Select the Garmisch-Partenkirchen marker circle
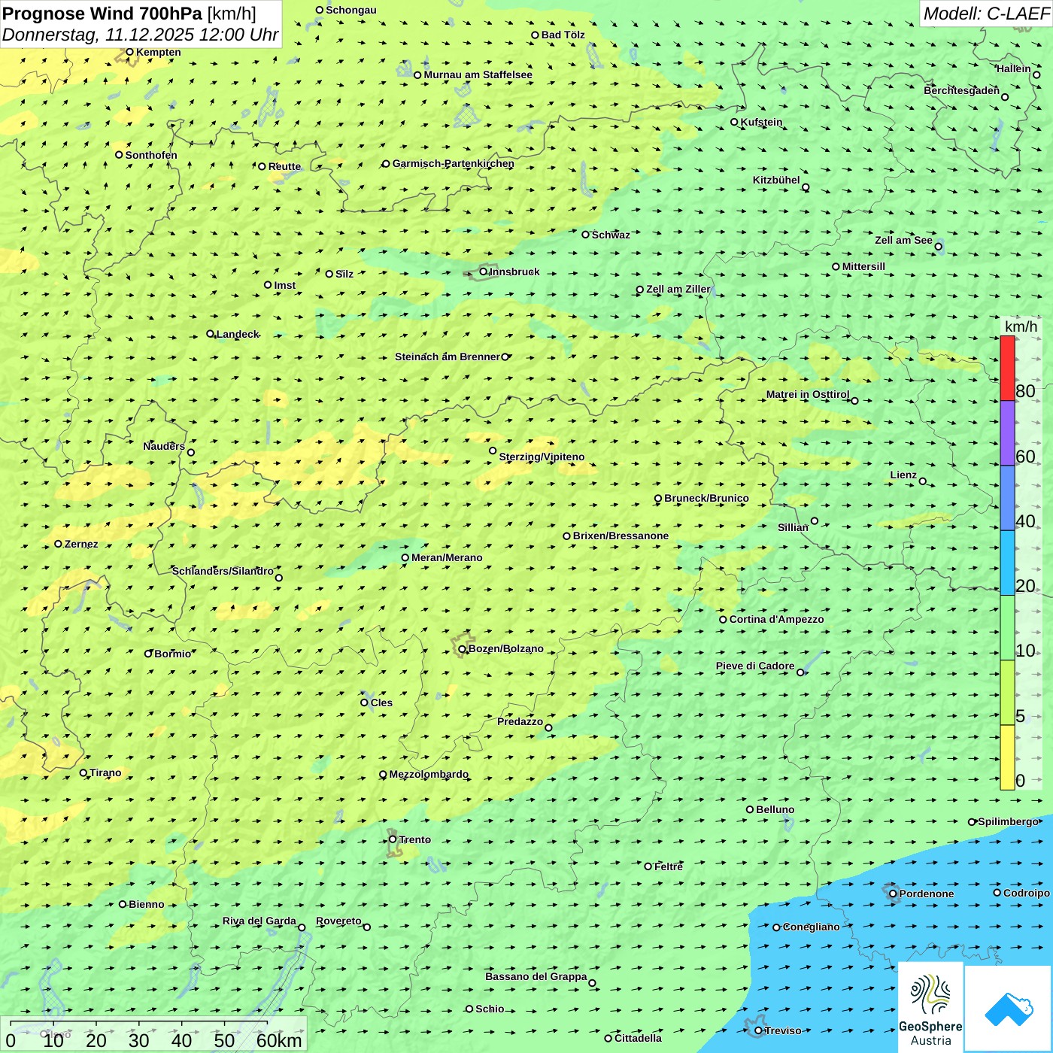The image size is (1053, 1053). pos(386,164)
